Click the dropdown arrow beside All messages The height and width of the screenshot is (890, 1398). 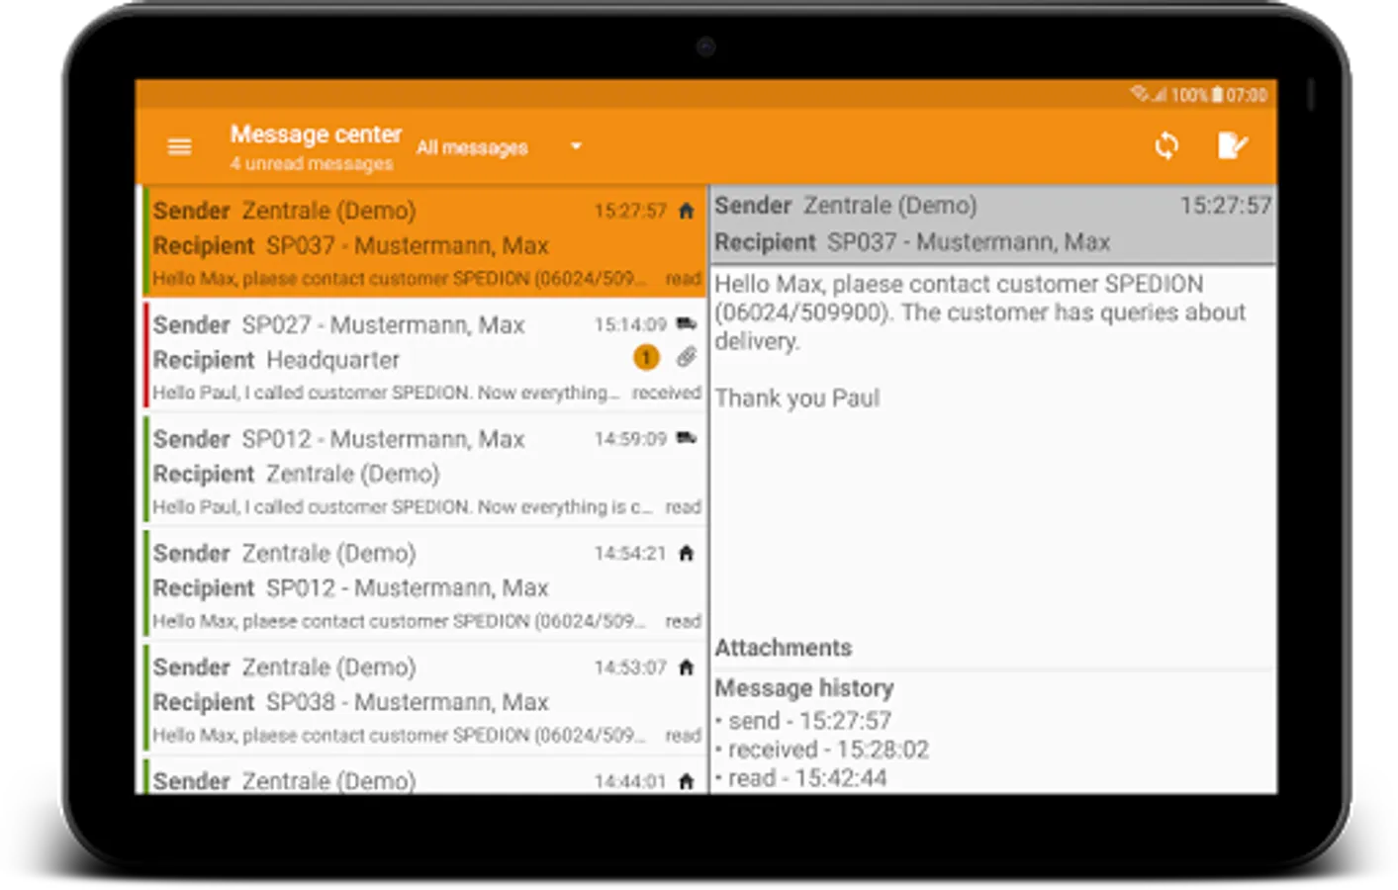[576, 146]
